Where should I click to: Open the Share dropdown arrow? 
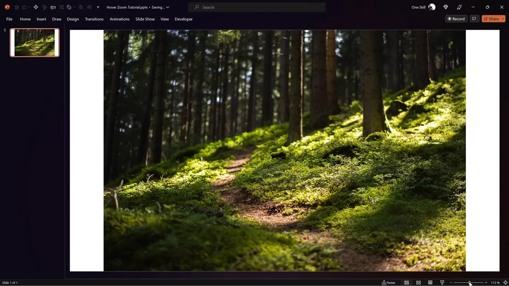click(503, 19)
